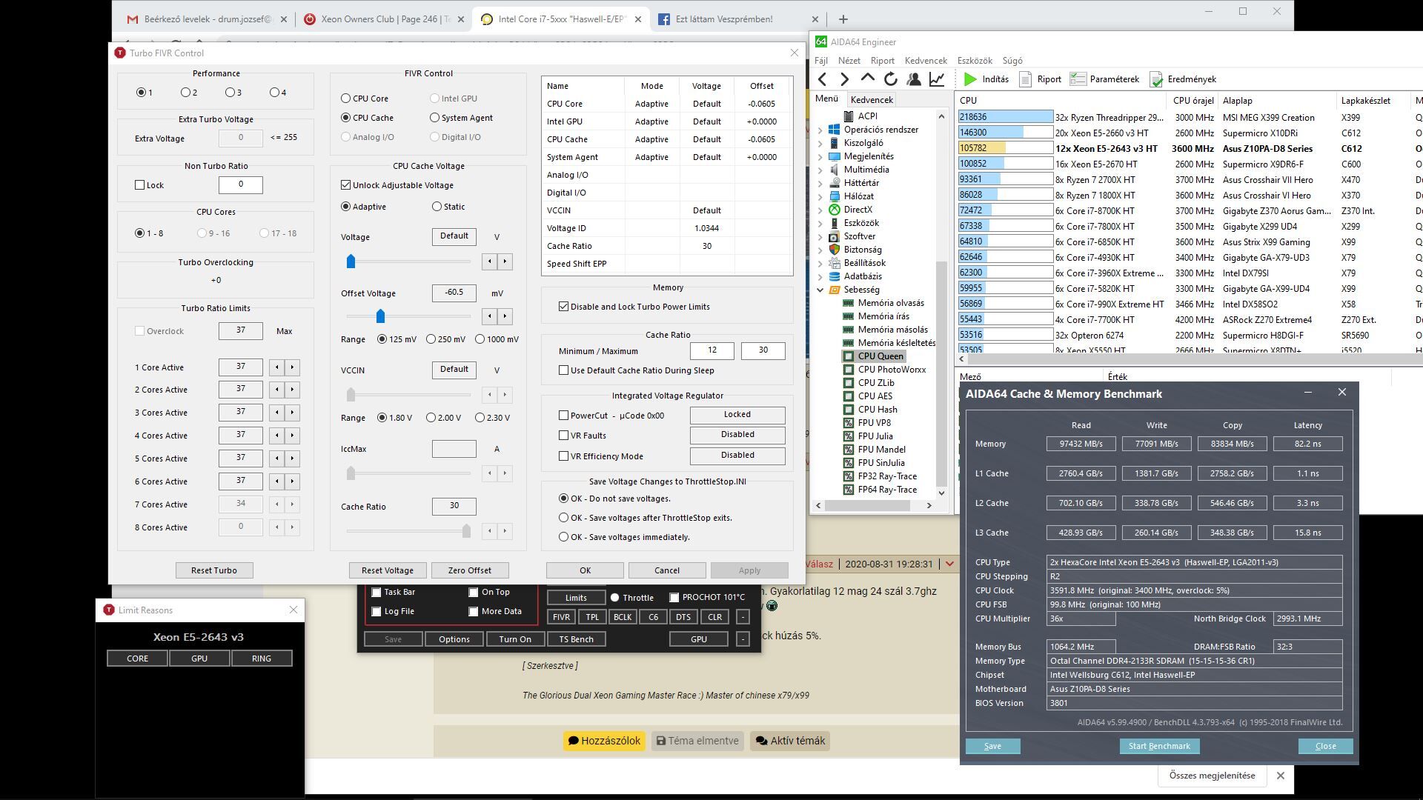Adjust Offset Voltage slider handle
1423x800 pixels.
[380, 316]
